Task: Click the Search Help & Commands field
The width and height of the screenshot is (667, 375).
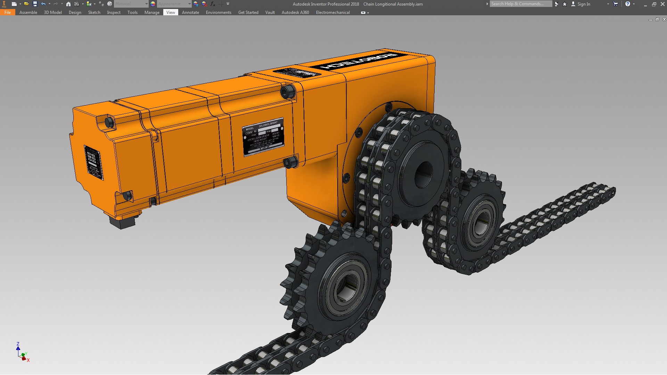Action: tap(520, 4)
